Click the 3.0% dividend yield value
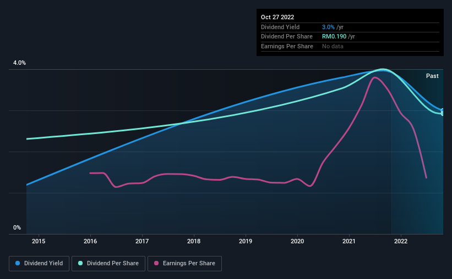 327,27
